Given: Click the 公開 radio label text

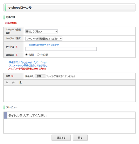Looking at the screenshot, I should [x=31, y=55].
